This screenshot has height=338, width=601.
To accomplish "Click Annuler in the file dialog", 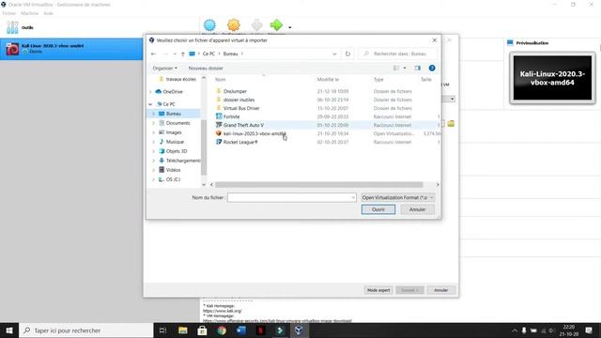I will tap(417, 209).
